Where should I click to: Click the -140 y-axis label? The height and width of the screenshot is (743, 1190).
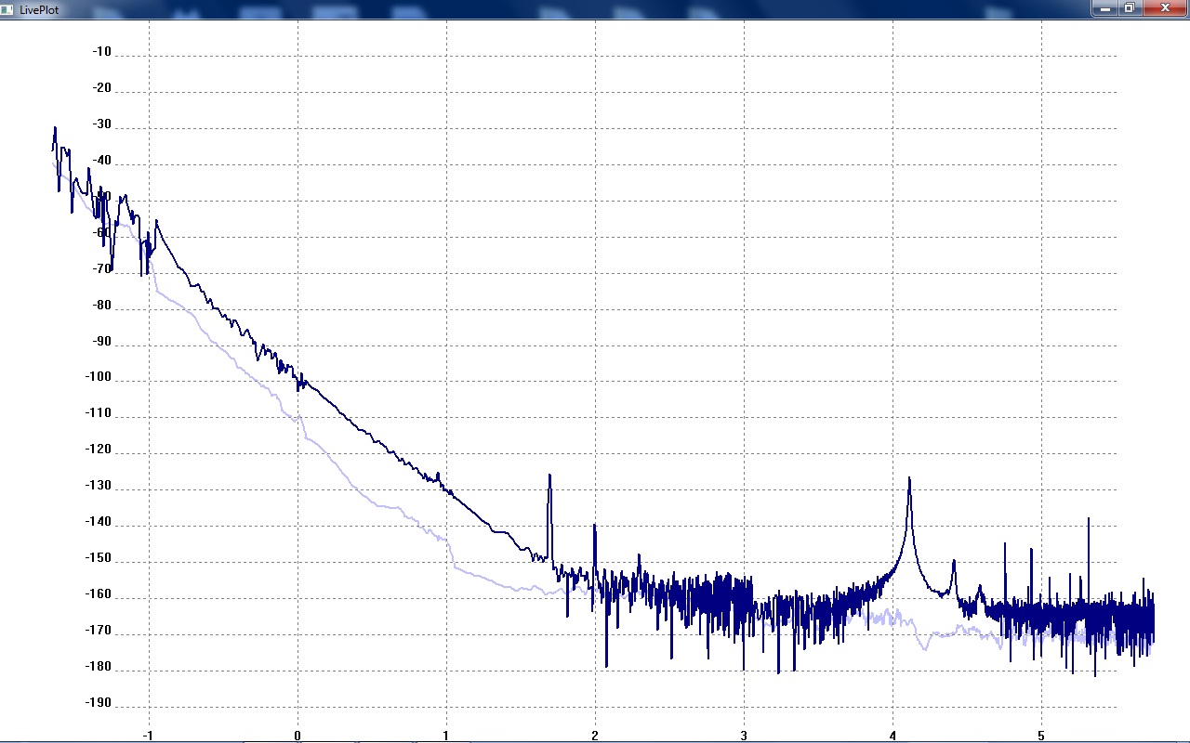(x=99, y=523)
